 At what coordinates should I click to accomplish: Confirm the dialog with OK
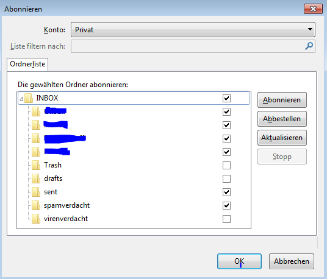(x=239, y=261)
